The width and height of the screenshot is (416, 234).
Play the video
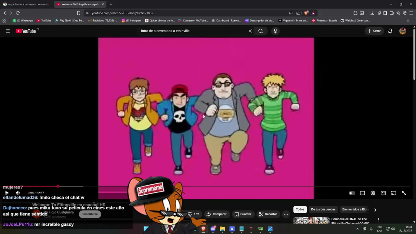click(7, 193)
